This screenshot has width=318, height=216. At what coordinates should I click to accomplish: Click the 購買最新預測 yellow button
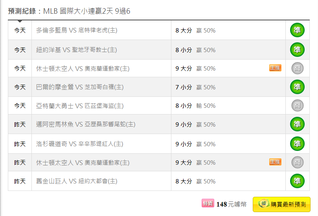281,204
